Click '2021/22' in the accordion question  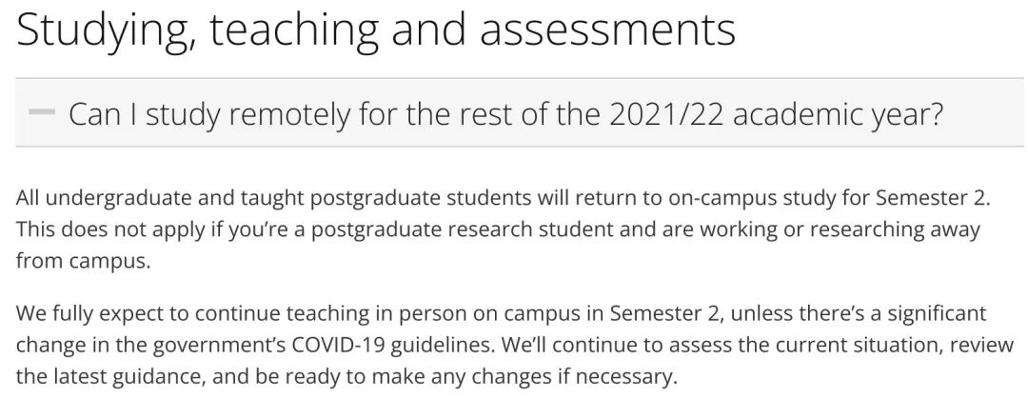coord(666,115)
